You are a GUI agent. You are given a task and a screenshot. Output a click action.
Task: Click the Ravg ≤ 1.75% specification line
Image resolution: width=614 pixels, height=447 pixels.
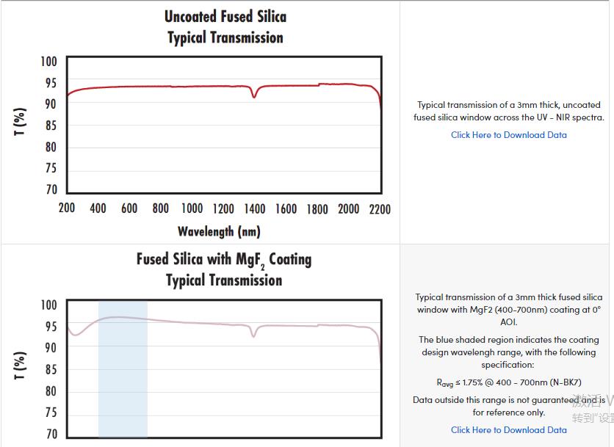click(508, 382)
